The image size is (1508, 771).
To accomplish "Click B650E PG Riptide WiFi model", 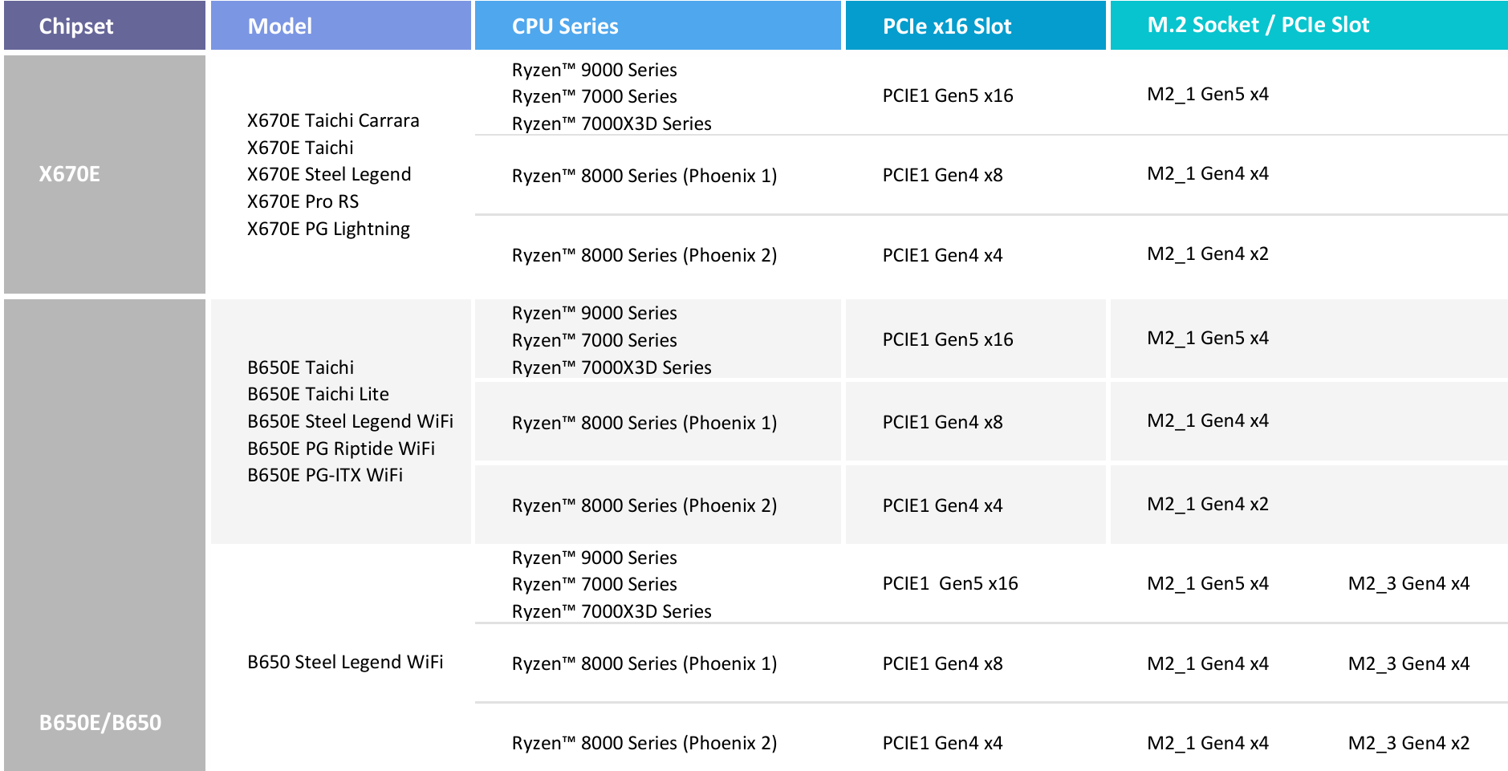I will pos(341,448).
